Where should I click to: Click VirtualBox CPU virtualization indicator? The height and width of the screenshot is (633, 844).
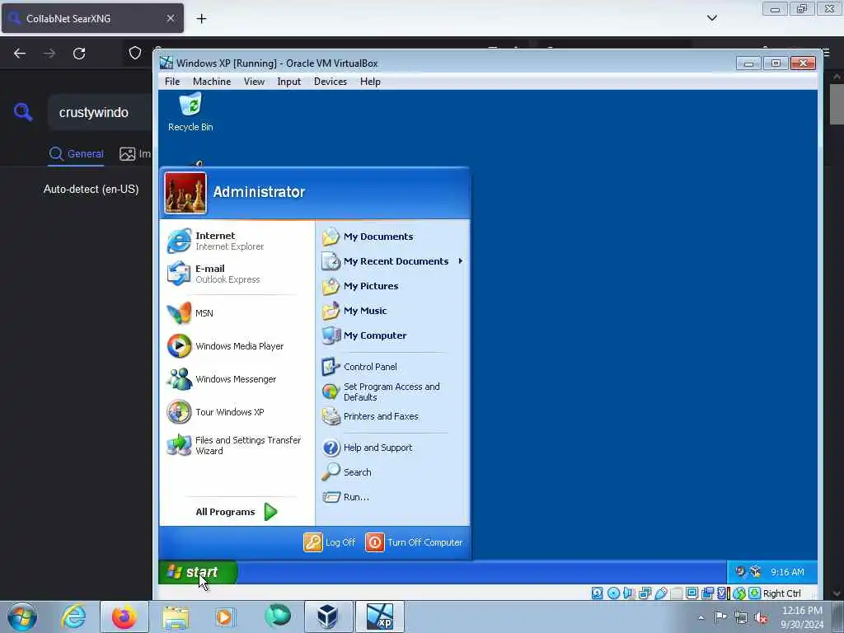click(x=723, y=593)
